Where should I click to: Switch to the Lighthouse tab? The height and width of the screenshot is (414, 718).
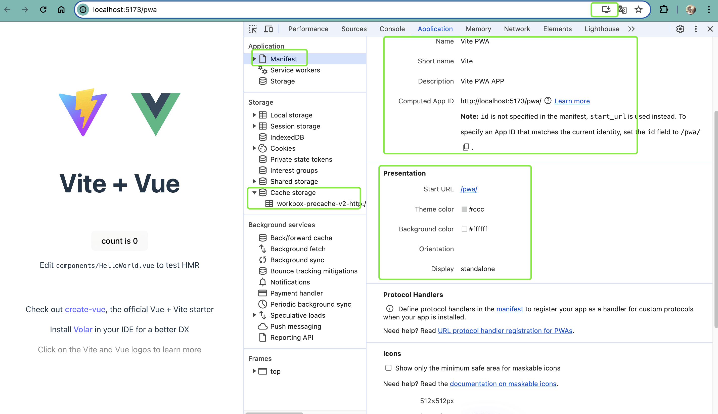pyautogui.click(x=602, y=29)
